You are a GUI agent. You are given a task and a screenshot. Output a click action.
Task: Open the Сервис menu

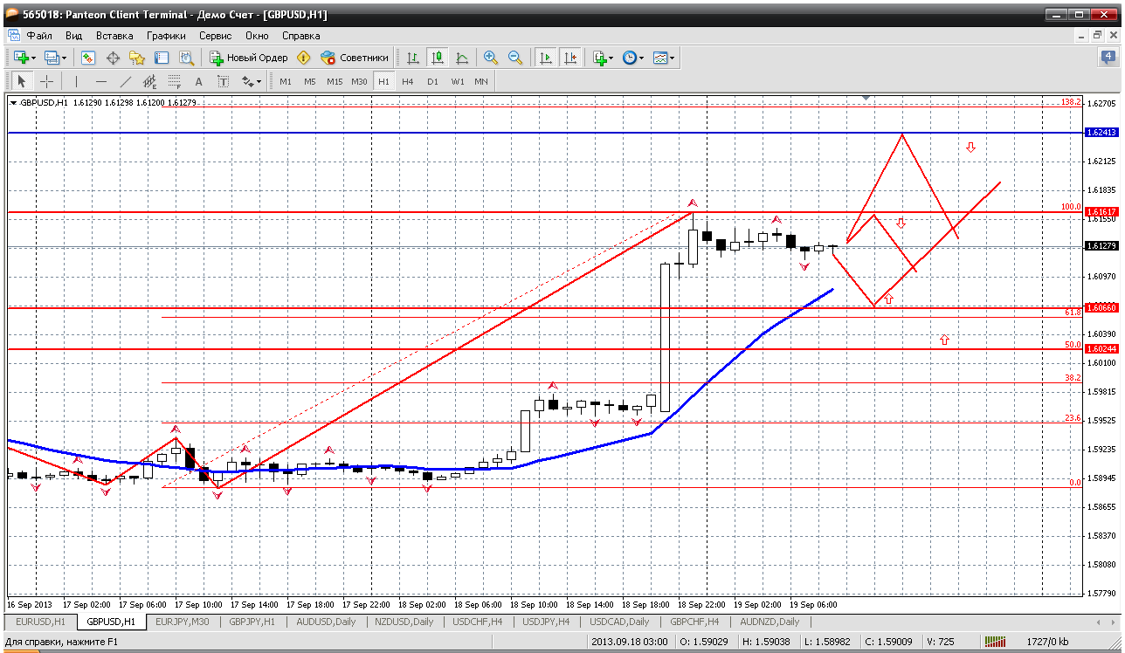pos(215,36)
